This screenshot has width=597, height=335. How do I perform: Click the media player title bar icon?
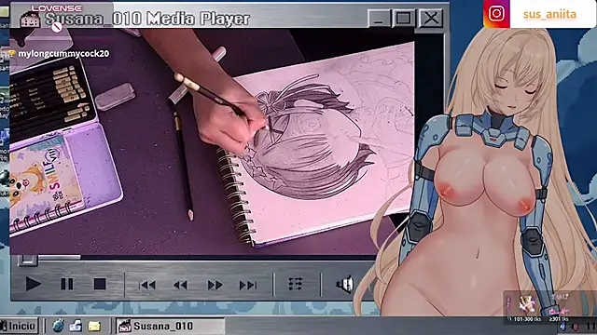(x=30, y=19)
